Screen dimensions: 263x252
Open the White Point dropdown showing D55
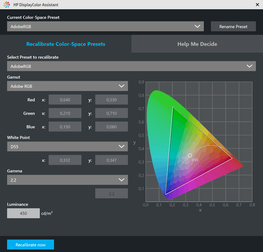(x=67, y=146)
